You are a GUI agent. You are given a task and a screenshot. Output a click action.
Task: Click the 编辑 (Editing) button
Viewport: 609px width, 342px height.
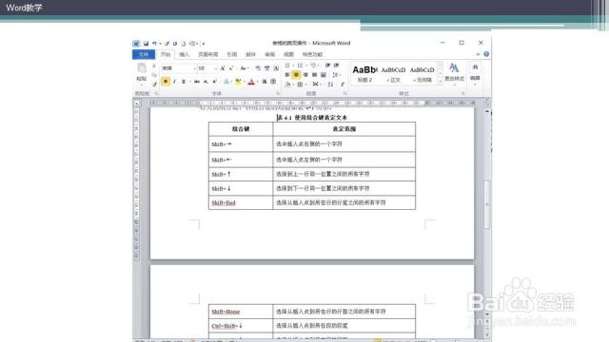pyautogui.click(x=475, y=74)
